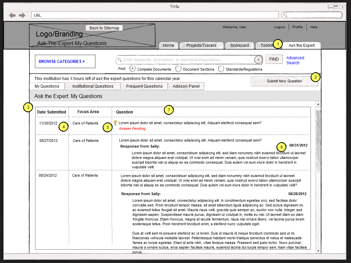Click the Welcome, User text

234,27
